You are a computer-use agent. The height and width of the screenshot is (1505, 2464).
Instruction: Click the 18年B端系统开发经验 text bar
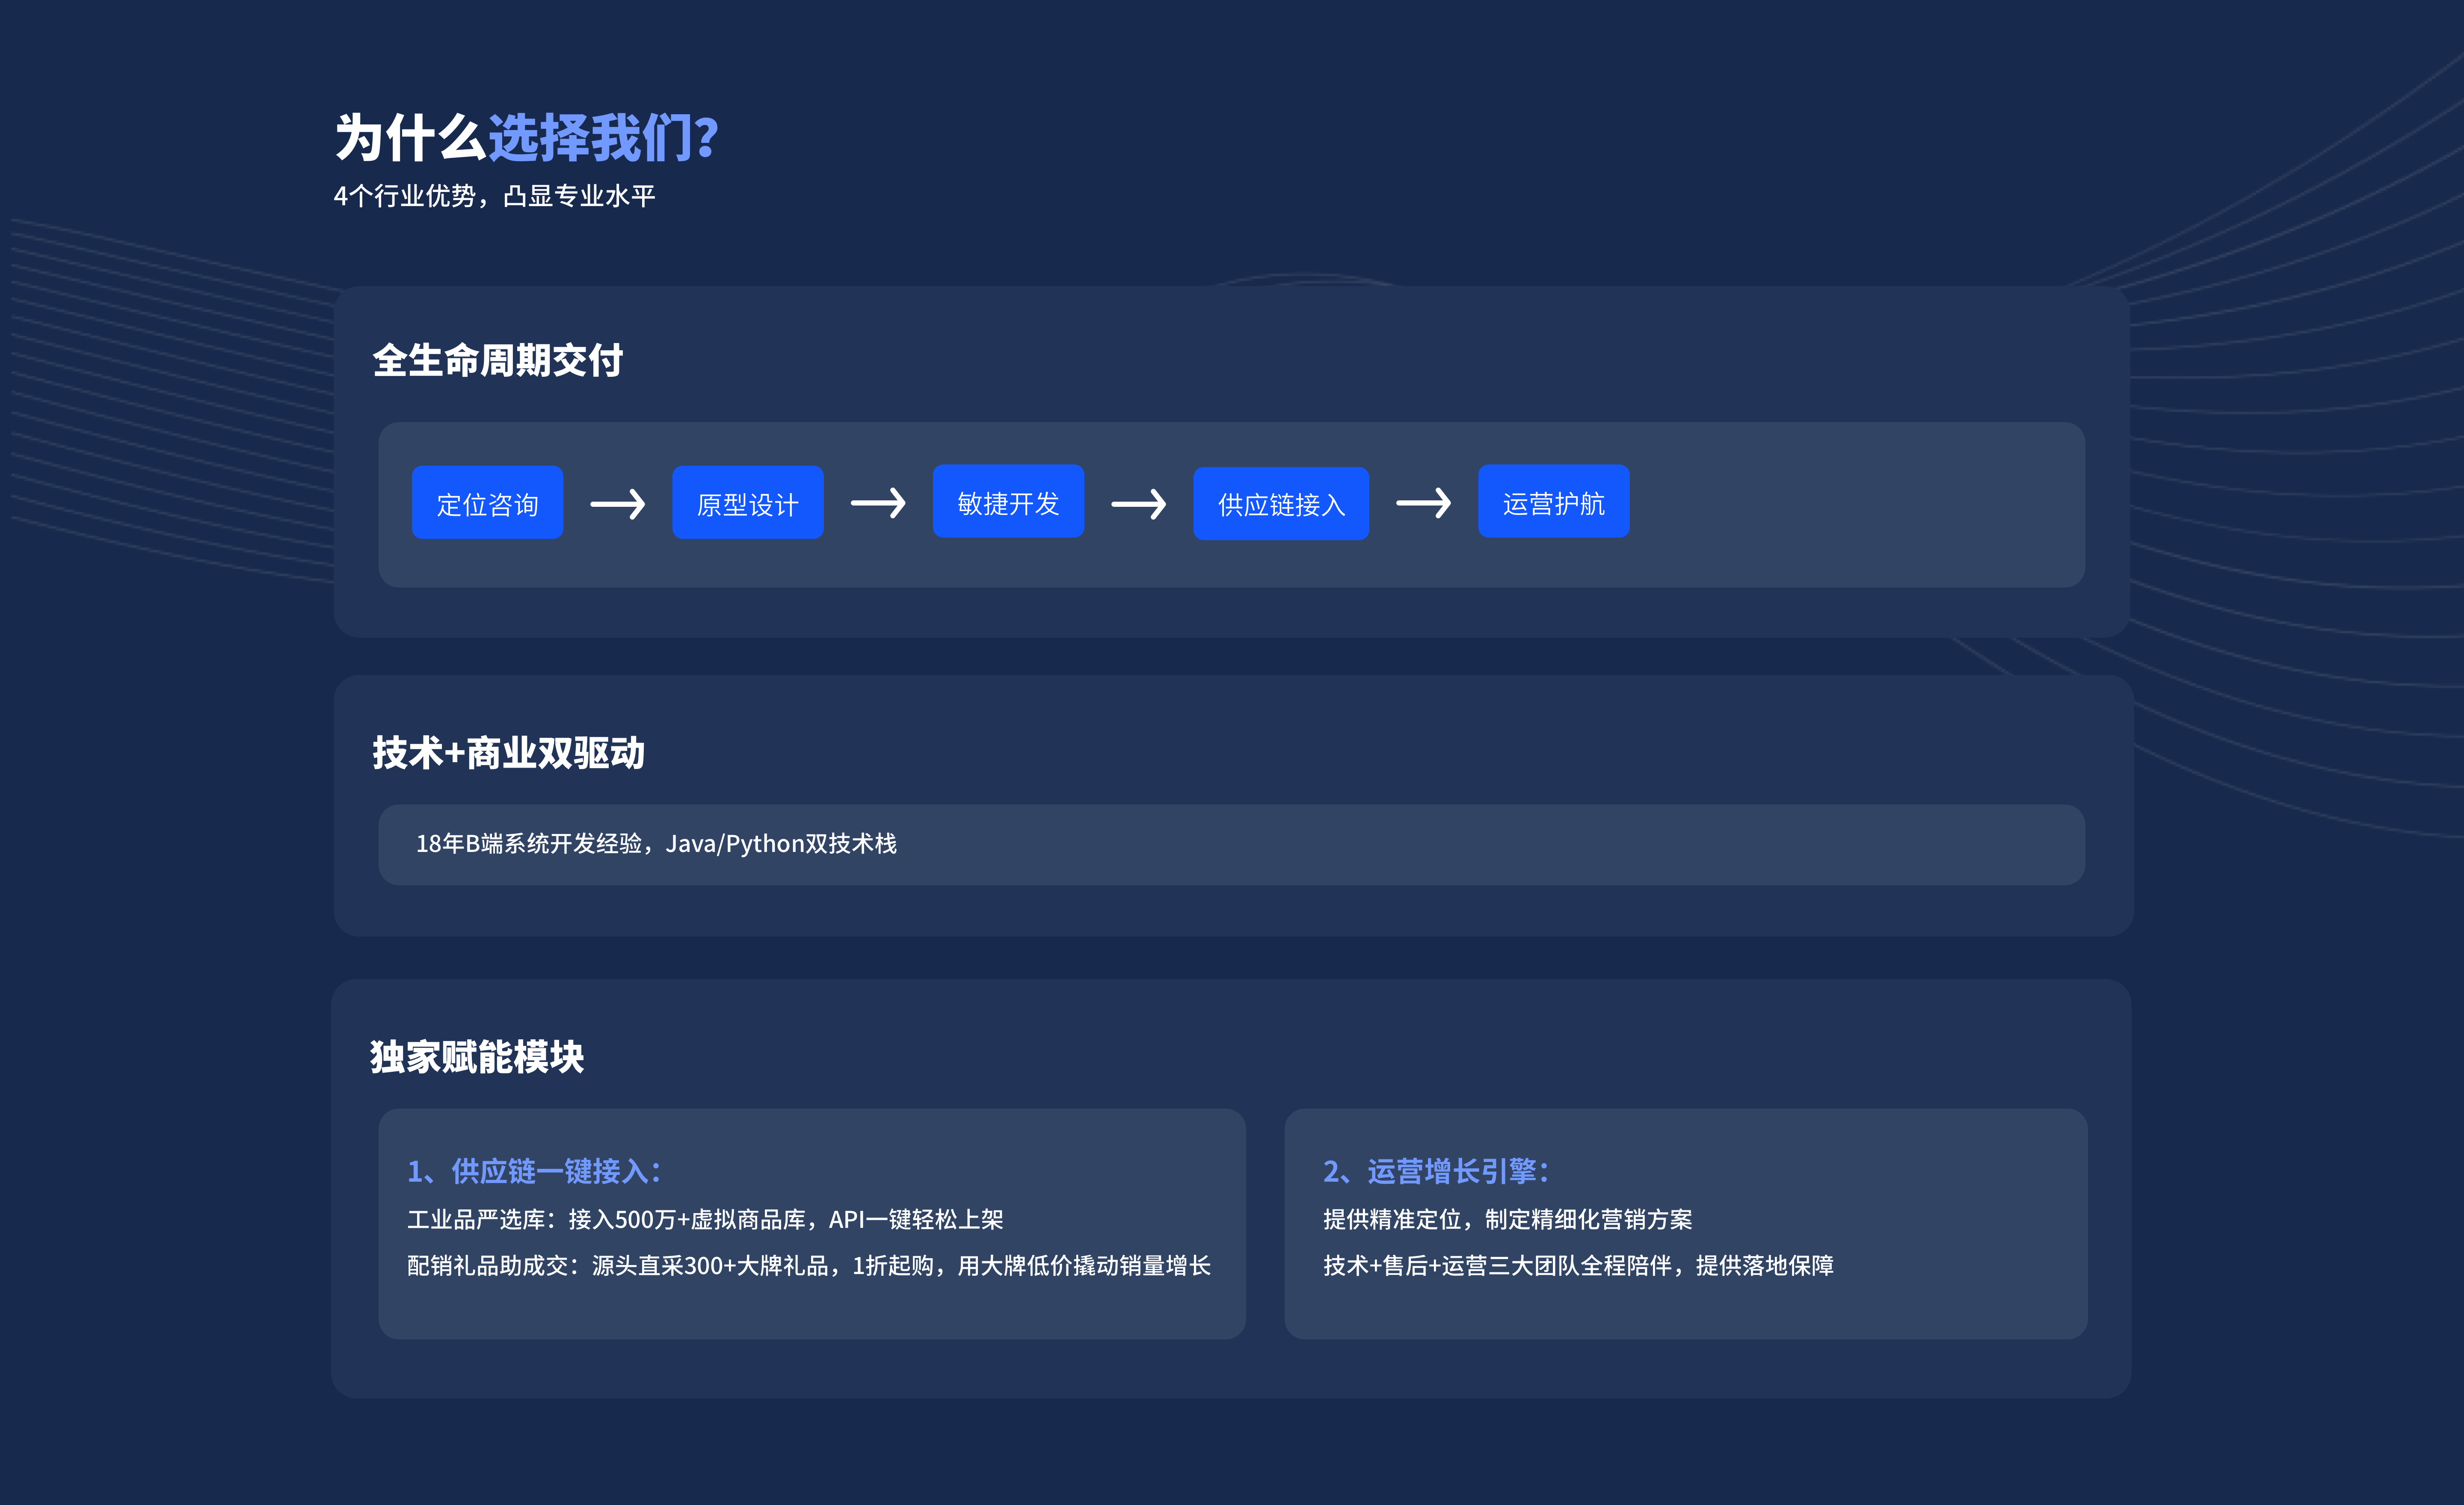[x=656, y=844]
